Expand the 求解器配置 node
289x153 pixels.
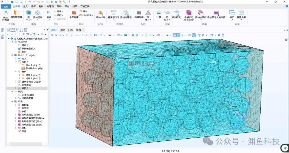pyautogui.click(x=16, y=98)
